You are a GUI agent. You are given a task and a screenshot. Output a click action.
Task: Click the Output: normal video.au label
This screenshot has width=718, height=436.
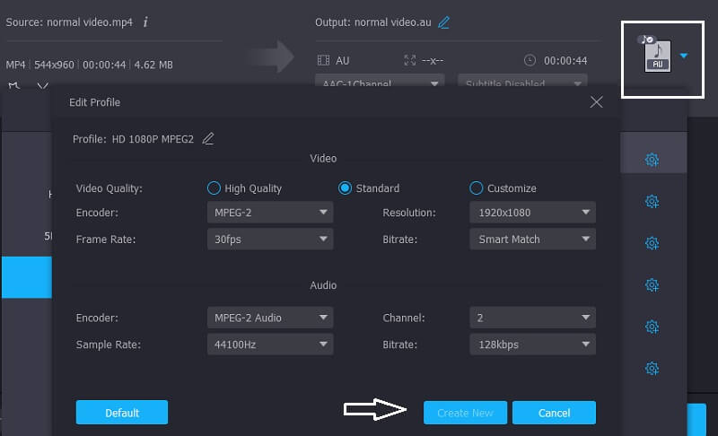[372, 22]
